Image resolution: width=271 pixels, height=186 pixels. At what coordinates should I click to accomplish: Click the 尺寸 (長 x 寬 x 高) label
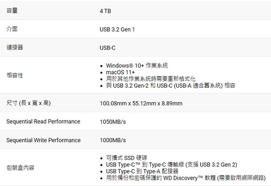coord(29,103)
